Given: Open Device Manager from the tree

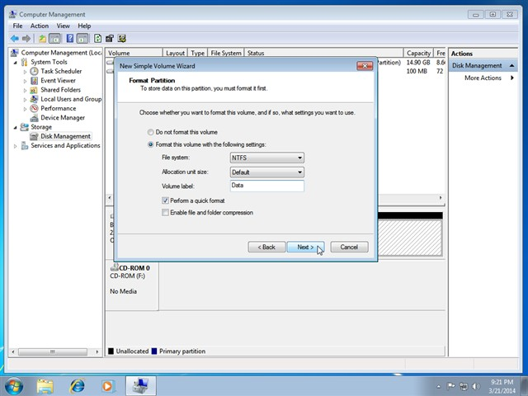Looking at the screenshot, I should [x=63, y=118].
